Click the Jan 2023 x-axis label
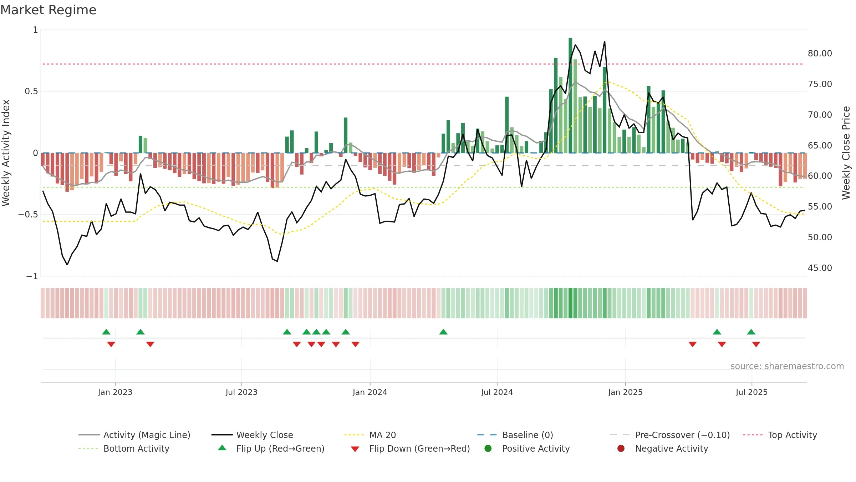Viewport: 856px width, 482px height. (x=115, y=392)
